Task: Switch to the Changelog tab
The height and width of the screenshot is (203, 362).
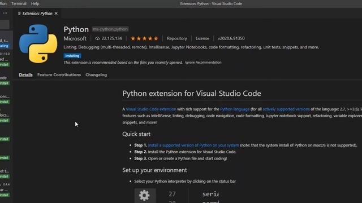Action: (96, 75)
